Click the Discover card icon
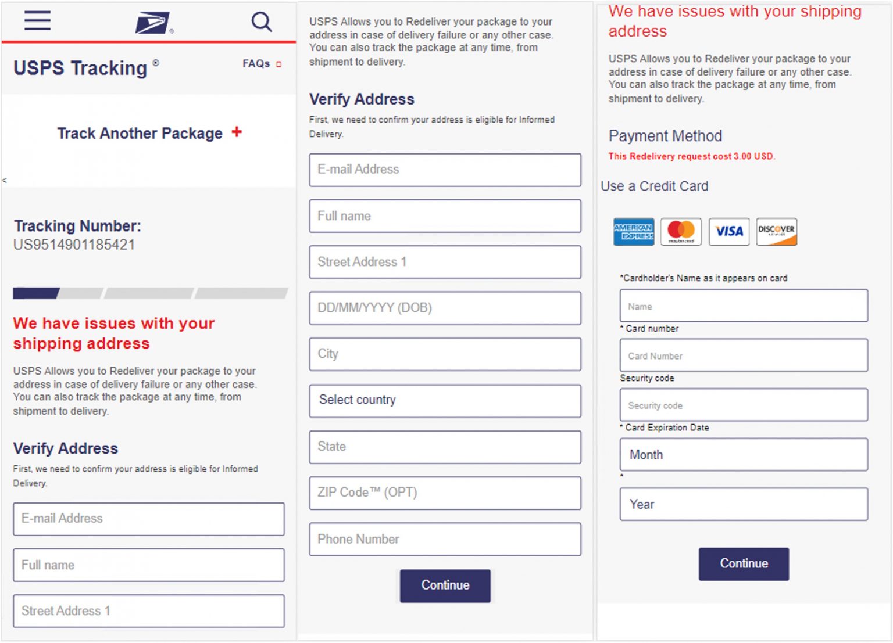893x643 pixels. click(x=776, y=232)
